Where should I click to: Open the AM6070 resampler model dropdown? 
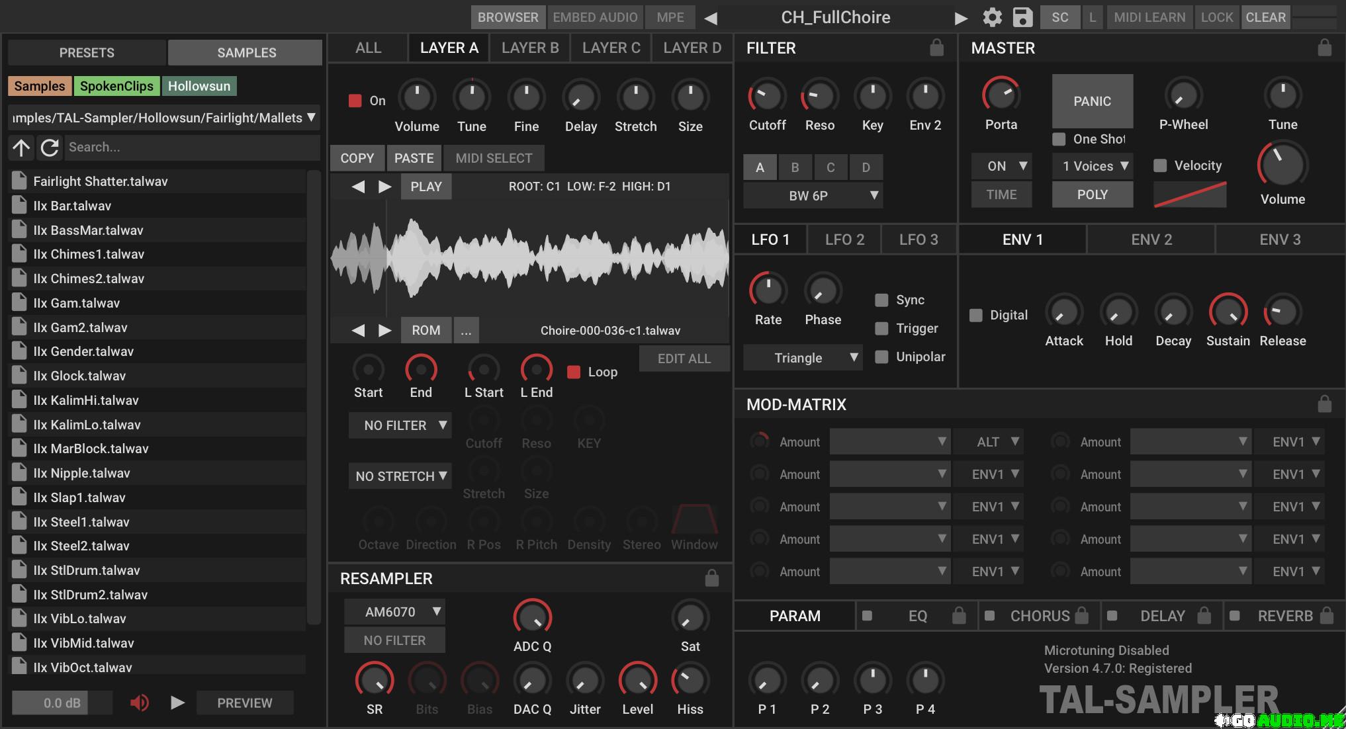(394, 612)
